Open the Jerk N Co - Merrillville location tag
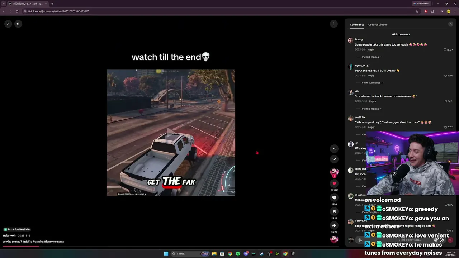This screenshot has height=258, width=459. tap(17, 229)
